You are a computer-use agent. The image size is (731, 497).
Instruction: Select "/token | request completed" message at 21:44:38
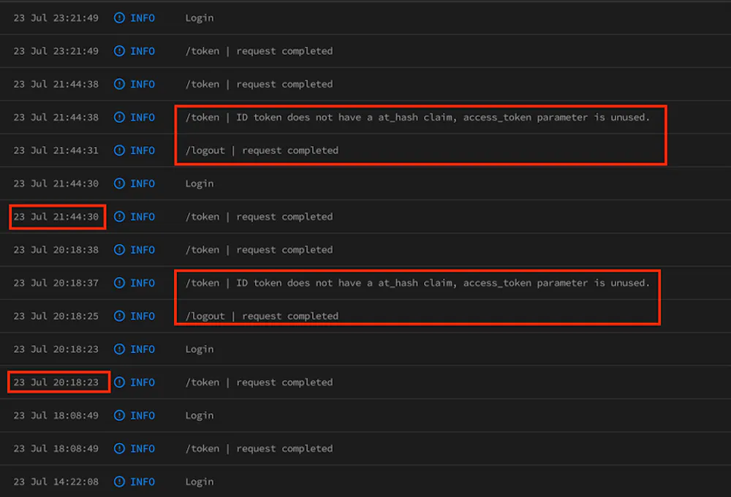(260, 84)
